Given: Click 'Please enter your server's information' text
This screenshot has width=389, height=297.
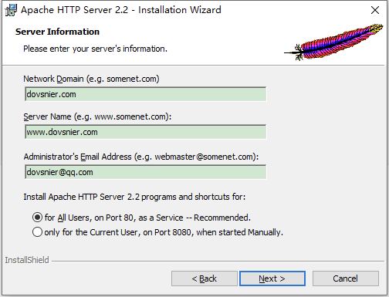Looking at the screenshot, I should tap(95, 49).
